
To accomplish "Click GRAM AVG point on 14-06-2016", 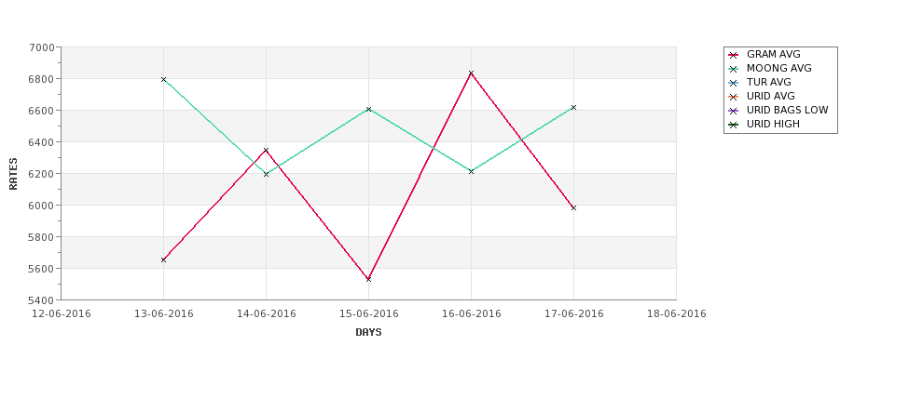I will (x=266, y=151).
